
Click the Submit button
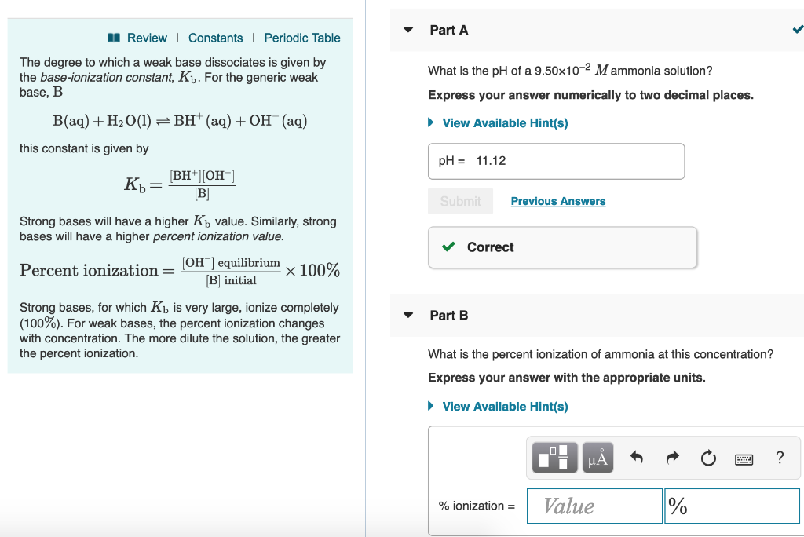pos(460,201)
